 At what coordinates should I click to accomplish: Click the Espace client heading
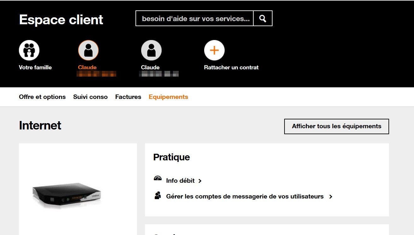coord(61,20)
